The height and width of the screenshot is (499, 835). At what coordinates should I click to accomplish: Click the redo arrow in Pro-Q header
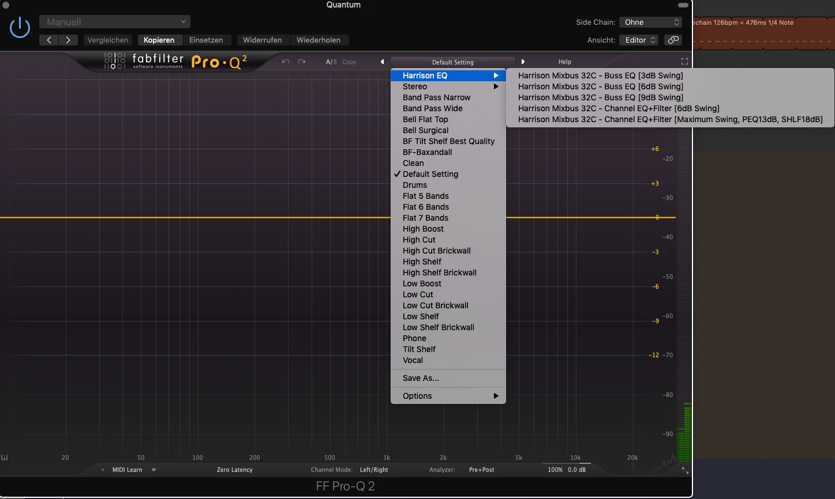pyautogui.click(x=302, y=62)
